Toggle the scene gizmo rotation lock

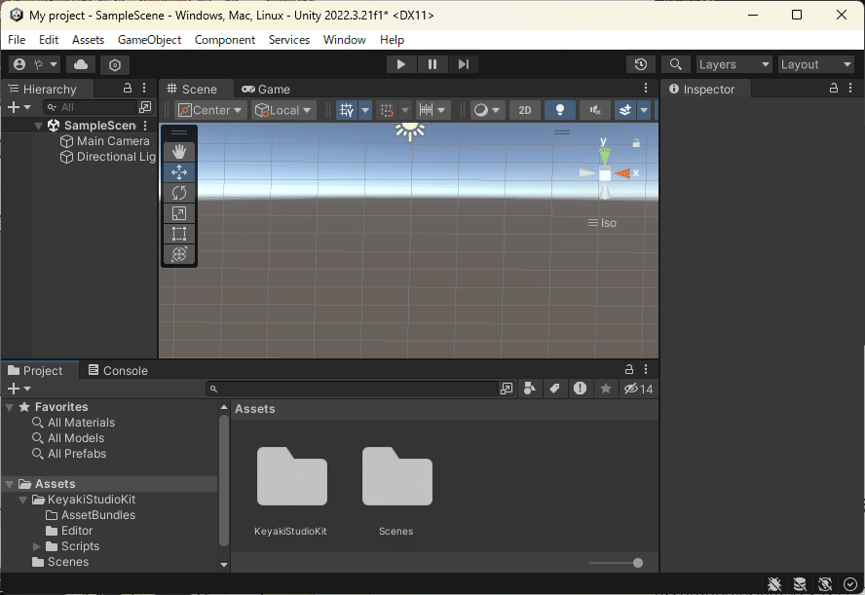636,143
